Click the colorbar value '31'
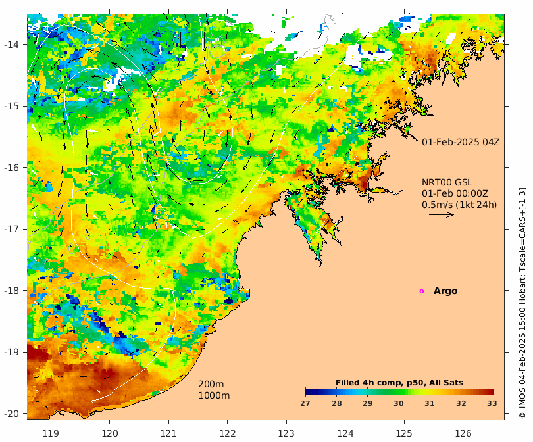This screenshot has width=533, height=442. [430, 403]
